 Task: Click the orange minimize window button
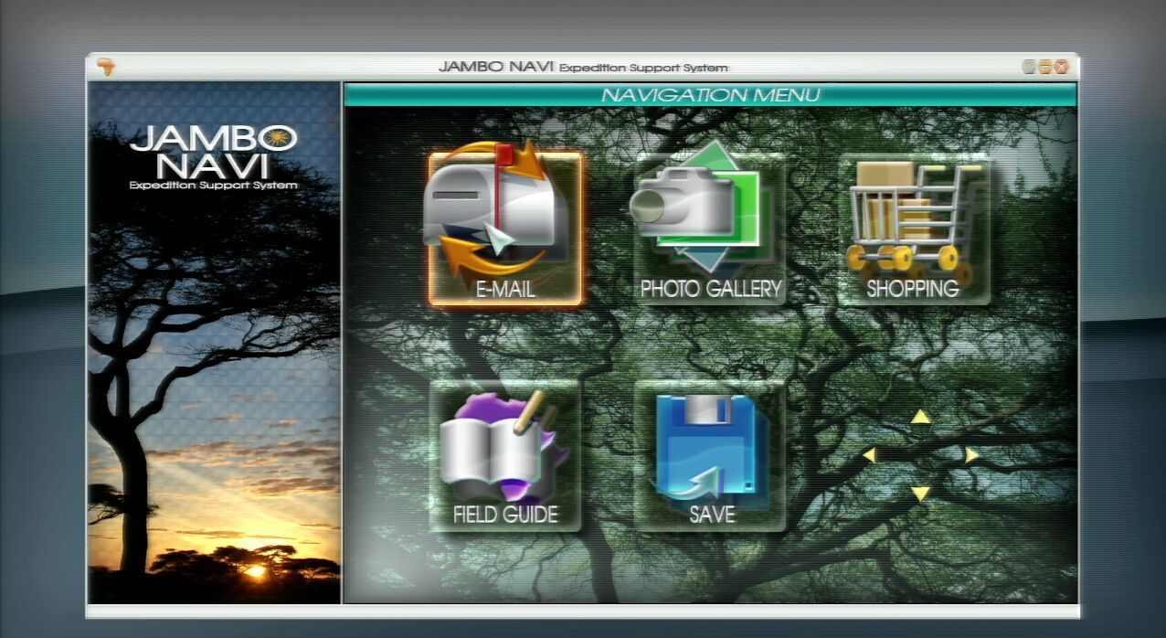pyautogui.click(x=1044, y=67)
